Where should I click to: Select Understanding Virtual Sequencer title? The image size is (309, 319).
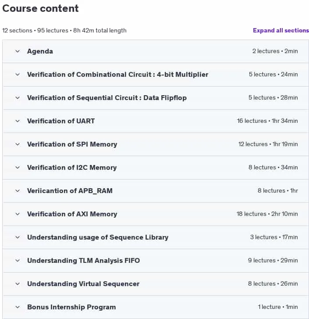click(83, 284)
